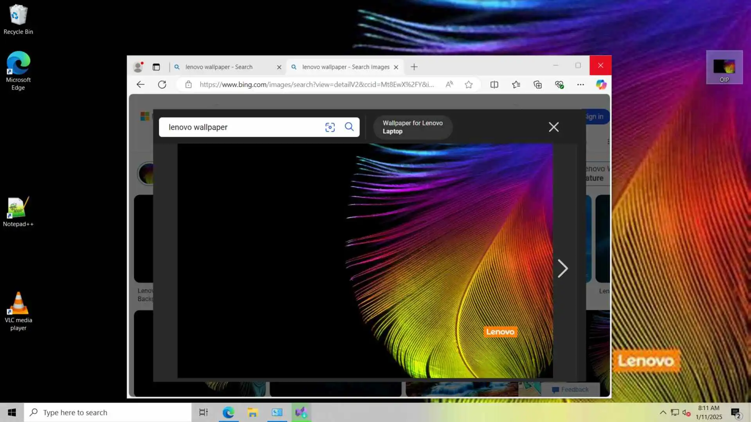Close the image detail viewer
The height and width of the screenshot is (422, 751).
(553, 127)
